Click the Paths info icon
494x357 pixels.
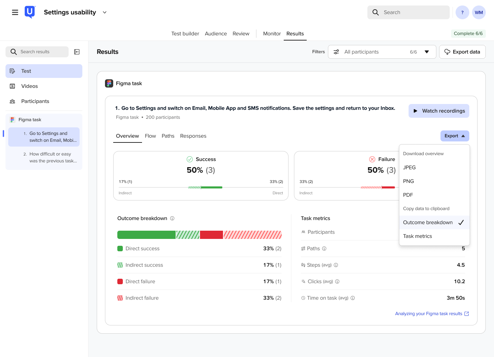click(324, 249)
